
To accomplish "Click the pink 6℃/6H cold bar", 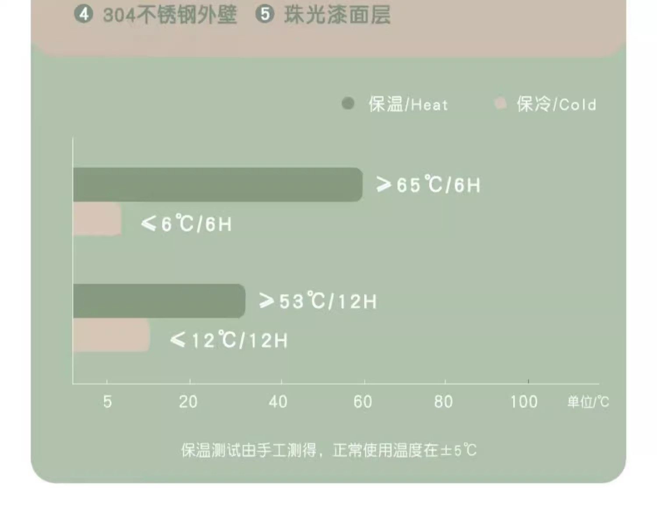I will (x=97, y=219).
